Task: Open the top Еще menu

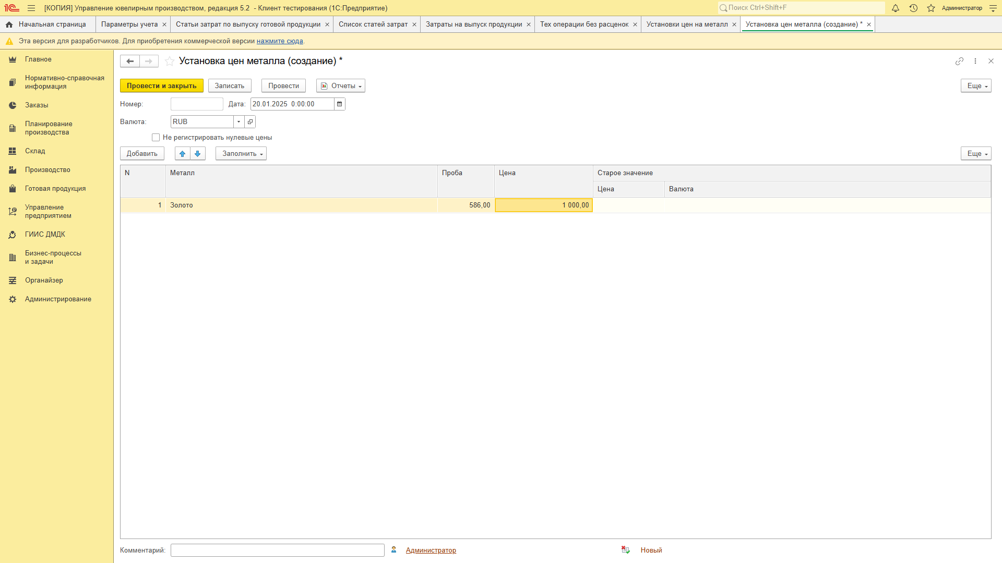Action: tap(976, 86)
